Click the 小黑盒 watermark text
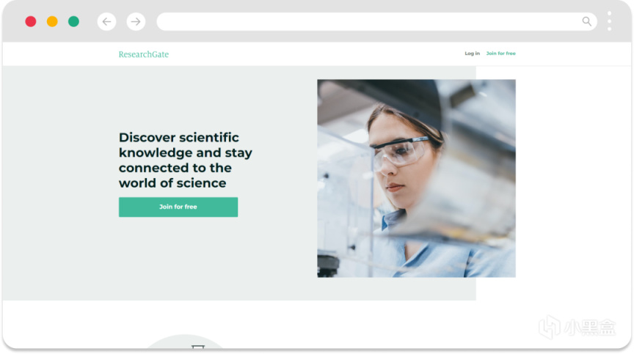This screenshot has width=634, height=354. (x=590, y=328)
